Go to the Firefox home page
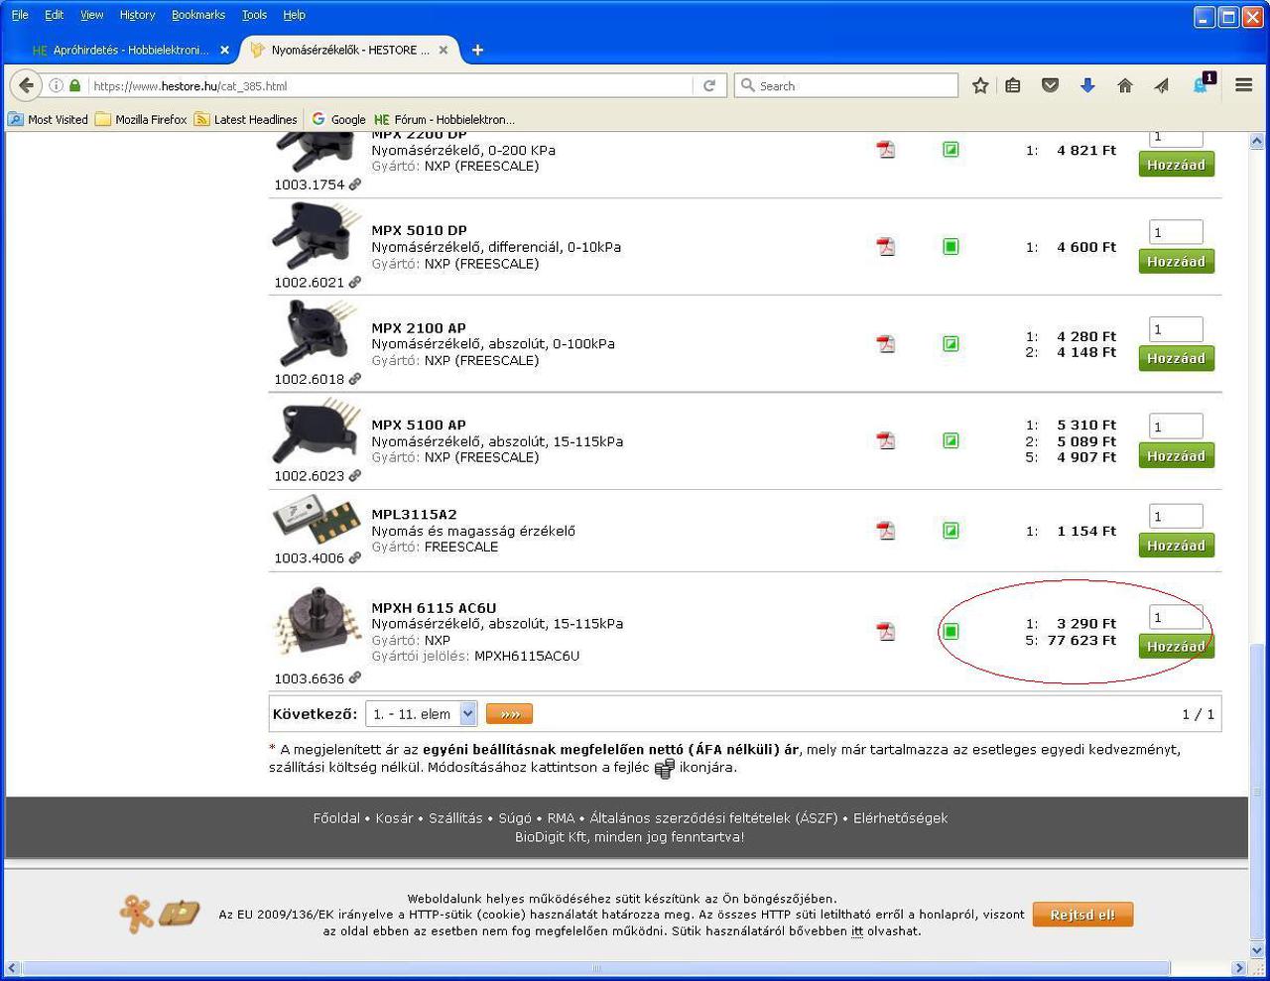 click(x=1125, y=86)
